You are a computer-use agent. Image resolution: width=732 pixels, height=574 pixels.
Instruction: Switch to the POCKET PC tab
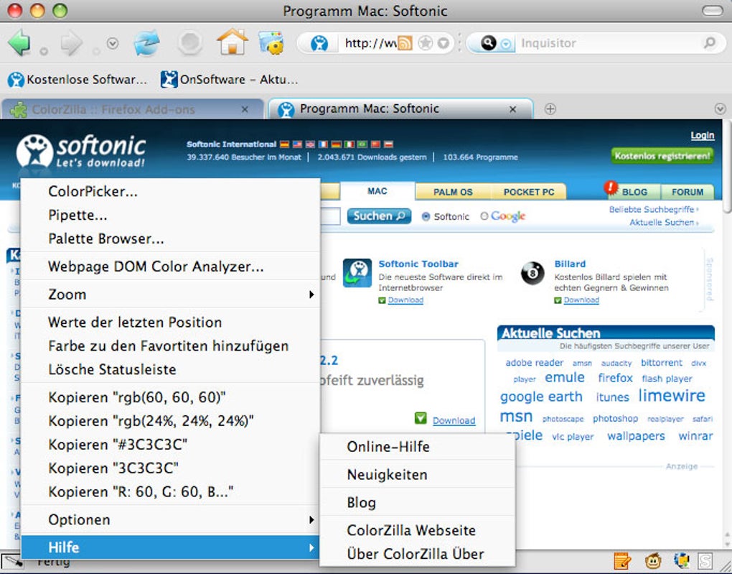click(x=528, y=192)
